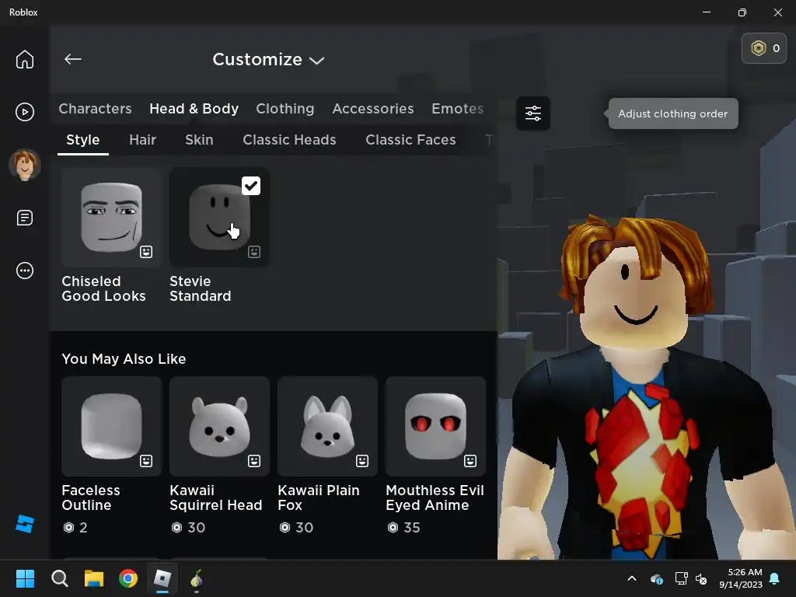This screenshot has height=597, width=796.
Task: Expand the Customize dropdown
Action: pyautogui.click(x=268, y=59)
